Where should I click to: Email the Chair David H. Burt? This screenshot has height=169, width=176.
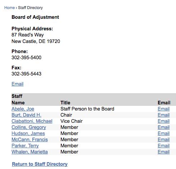164,115
